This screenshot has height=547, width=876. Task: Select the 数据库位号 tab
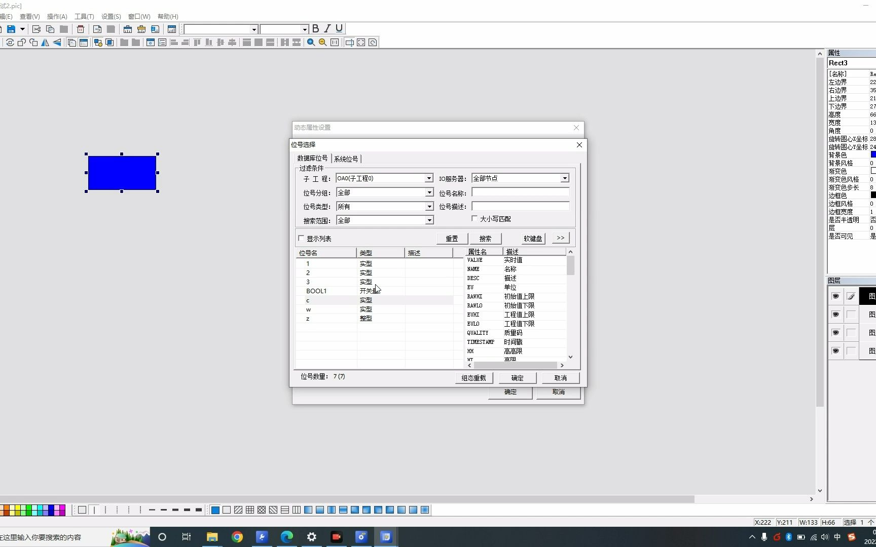coord(312,159)
